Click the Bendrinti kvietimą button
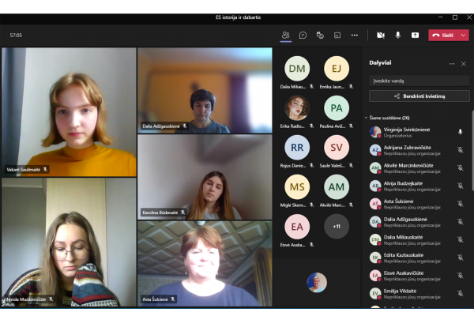 click(x=419, y=96)
